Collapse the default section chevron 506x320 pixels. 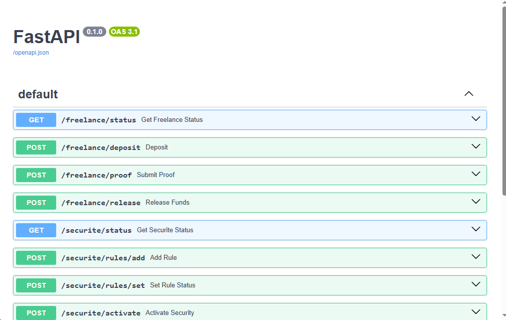pyautogui.click(x=468, y=94)
